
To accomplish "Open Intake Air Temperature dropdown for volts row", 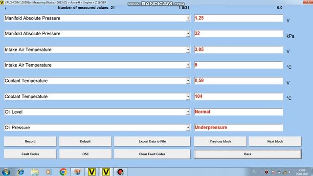I will [188, 50].
